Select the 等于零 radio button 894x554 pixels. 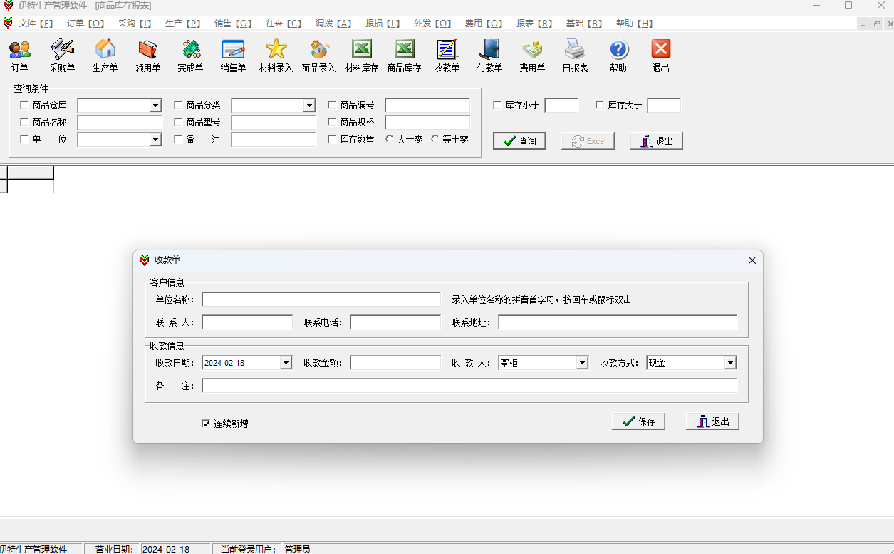435,139
